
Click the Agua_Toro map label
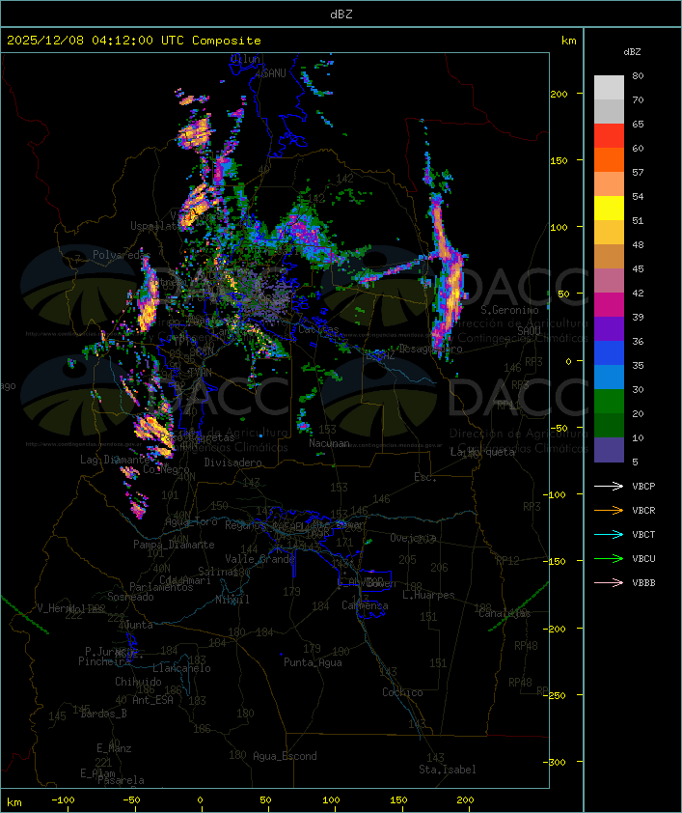191,521
